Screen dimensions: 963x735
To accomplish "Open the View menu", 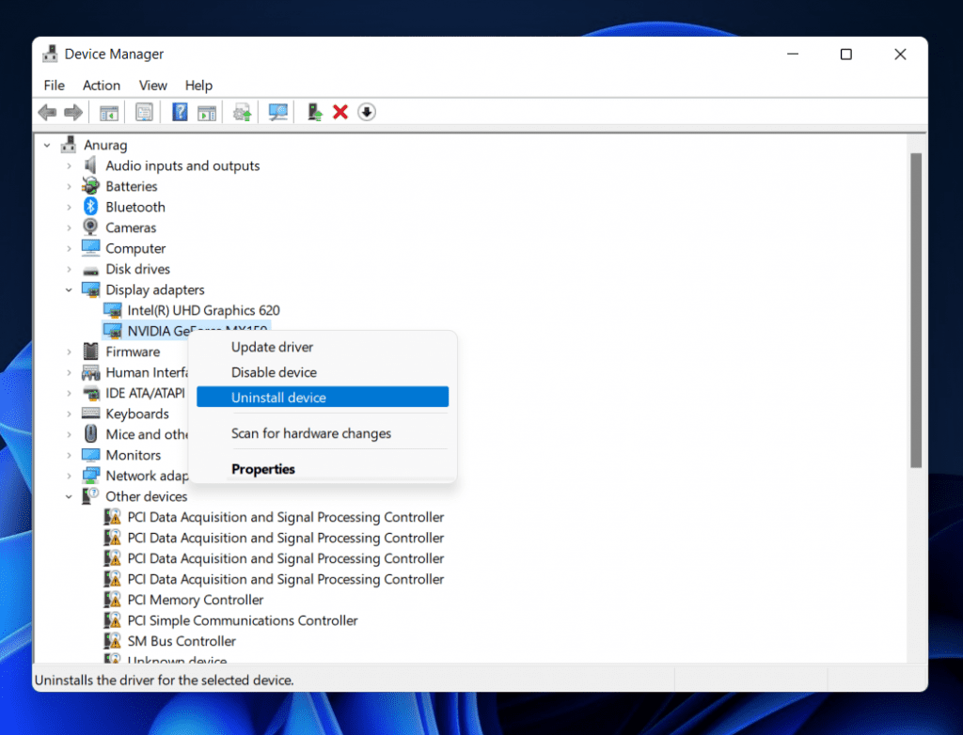I will (152, 85).
